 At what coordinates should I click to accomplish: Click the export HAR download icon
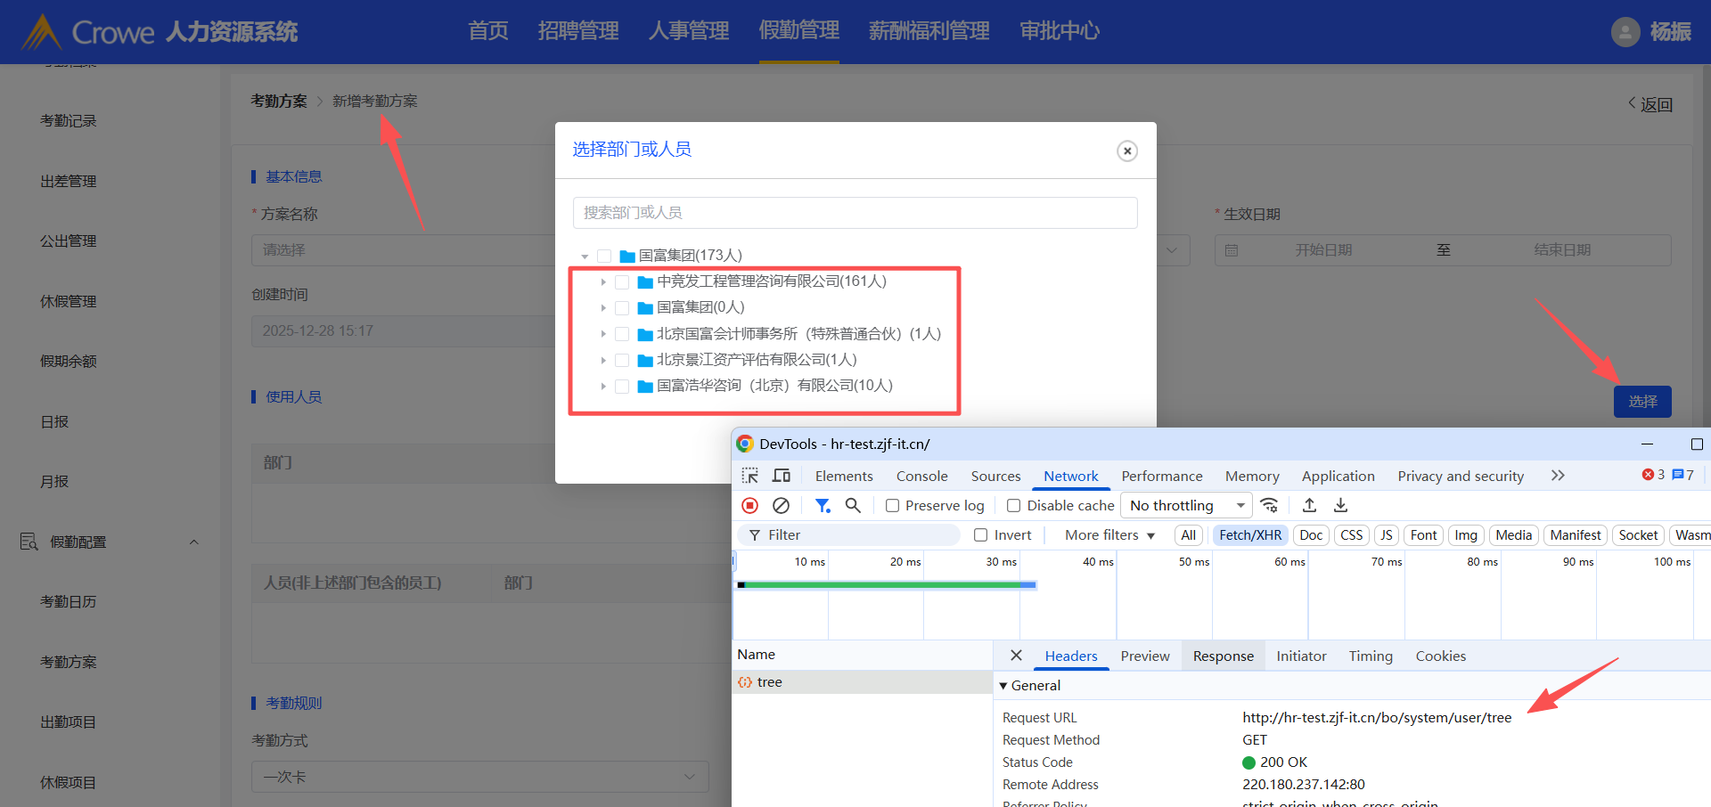click(1340, 506)
